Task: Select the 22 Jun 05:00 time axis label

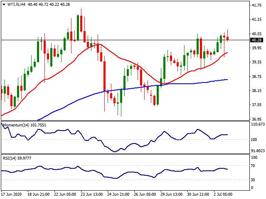Action: pos(65,194)
